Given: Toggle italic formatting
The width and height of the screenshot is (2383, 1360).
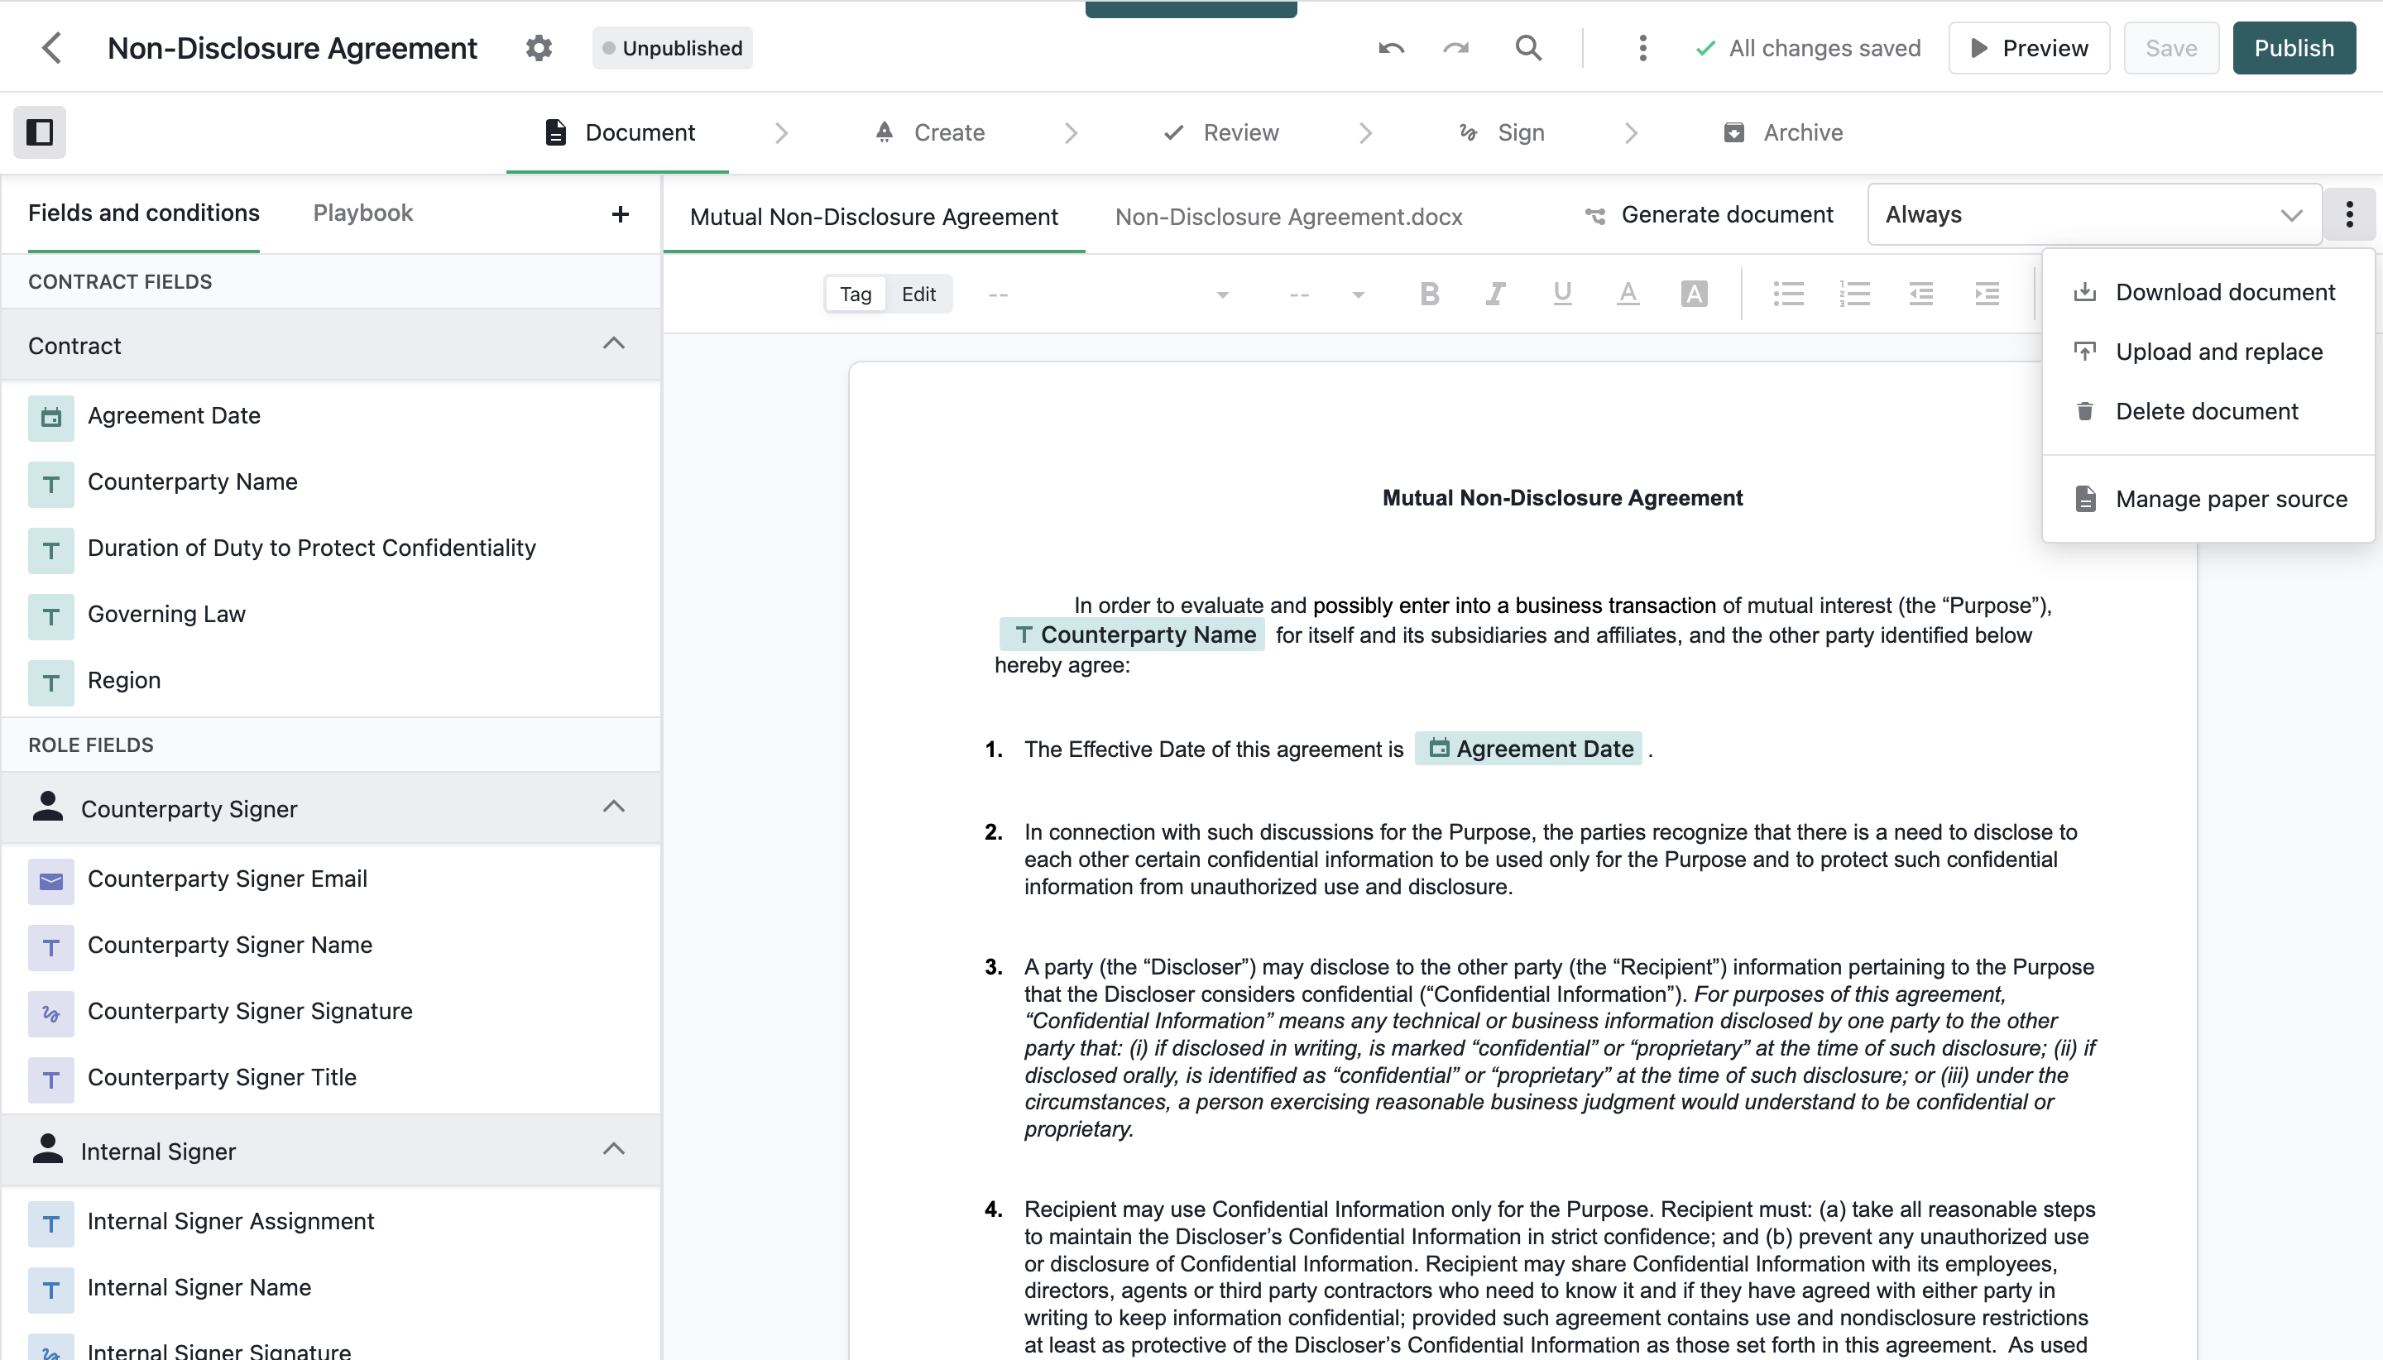Looking at the screenshot, I should (1494, 295).
